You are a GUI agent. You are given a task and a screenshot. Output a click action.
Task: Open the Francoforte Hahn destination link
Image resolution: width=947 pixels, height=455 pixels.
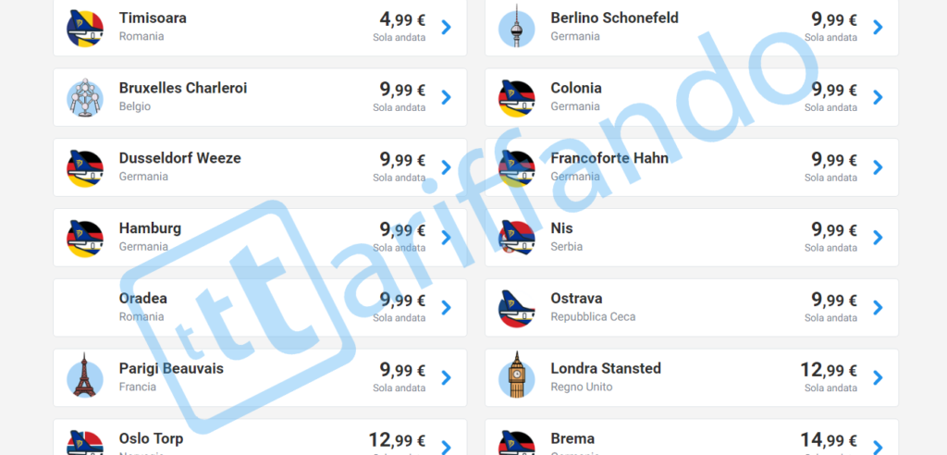[609, 158]
